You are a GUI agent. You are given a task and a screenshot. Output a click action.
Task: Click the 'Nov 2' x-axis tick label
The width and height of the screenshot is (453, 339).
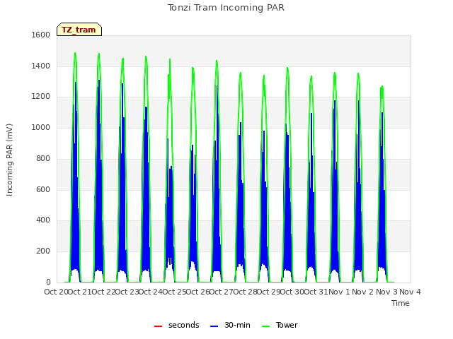click(x=363, y=292)
